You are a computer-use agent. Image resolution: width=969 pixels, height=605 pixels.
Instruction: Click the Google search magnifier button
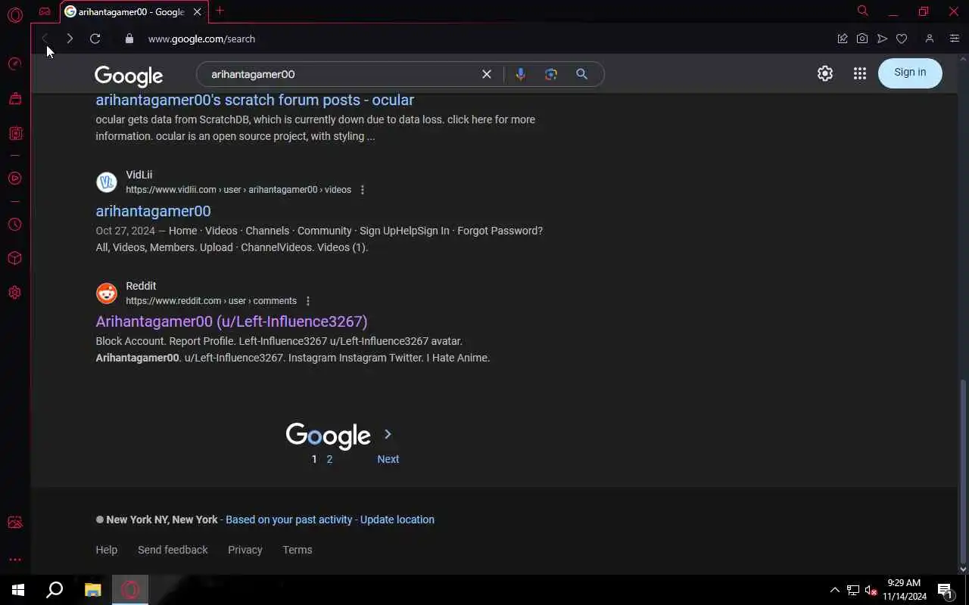581,74
